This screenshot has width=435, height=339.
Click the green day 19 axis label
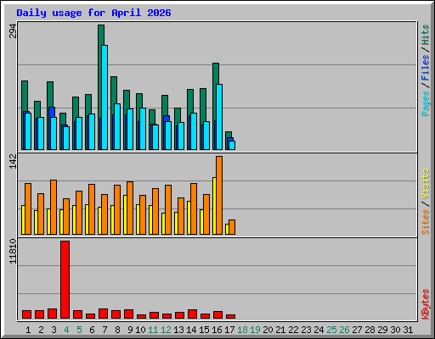click(255, 330)
